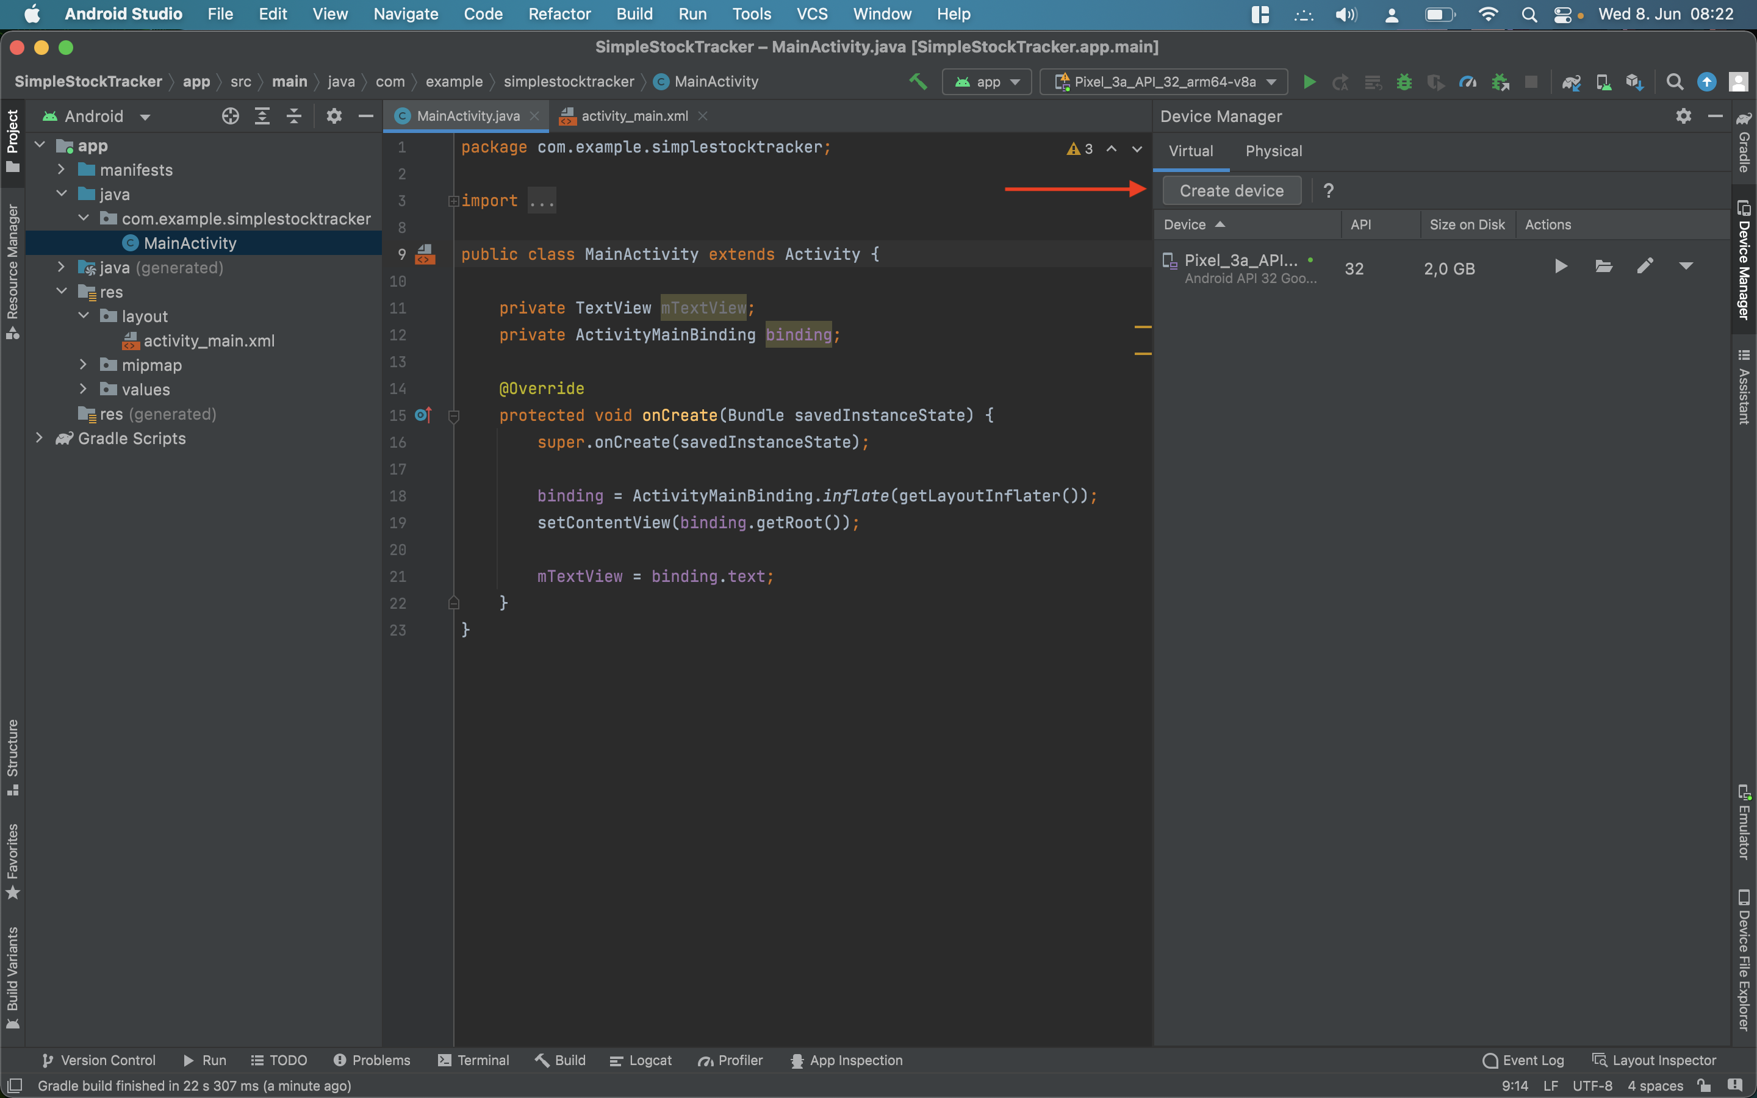Click the Debug app bug icon
The height and width of the screenshot is (1098, 1757).
click(1404, 82)
